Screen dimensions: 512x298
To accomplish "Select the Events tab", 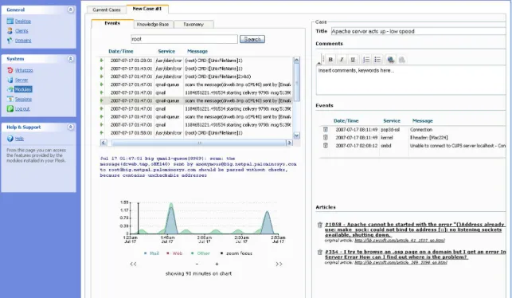I will (112, 24).
